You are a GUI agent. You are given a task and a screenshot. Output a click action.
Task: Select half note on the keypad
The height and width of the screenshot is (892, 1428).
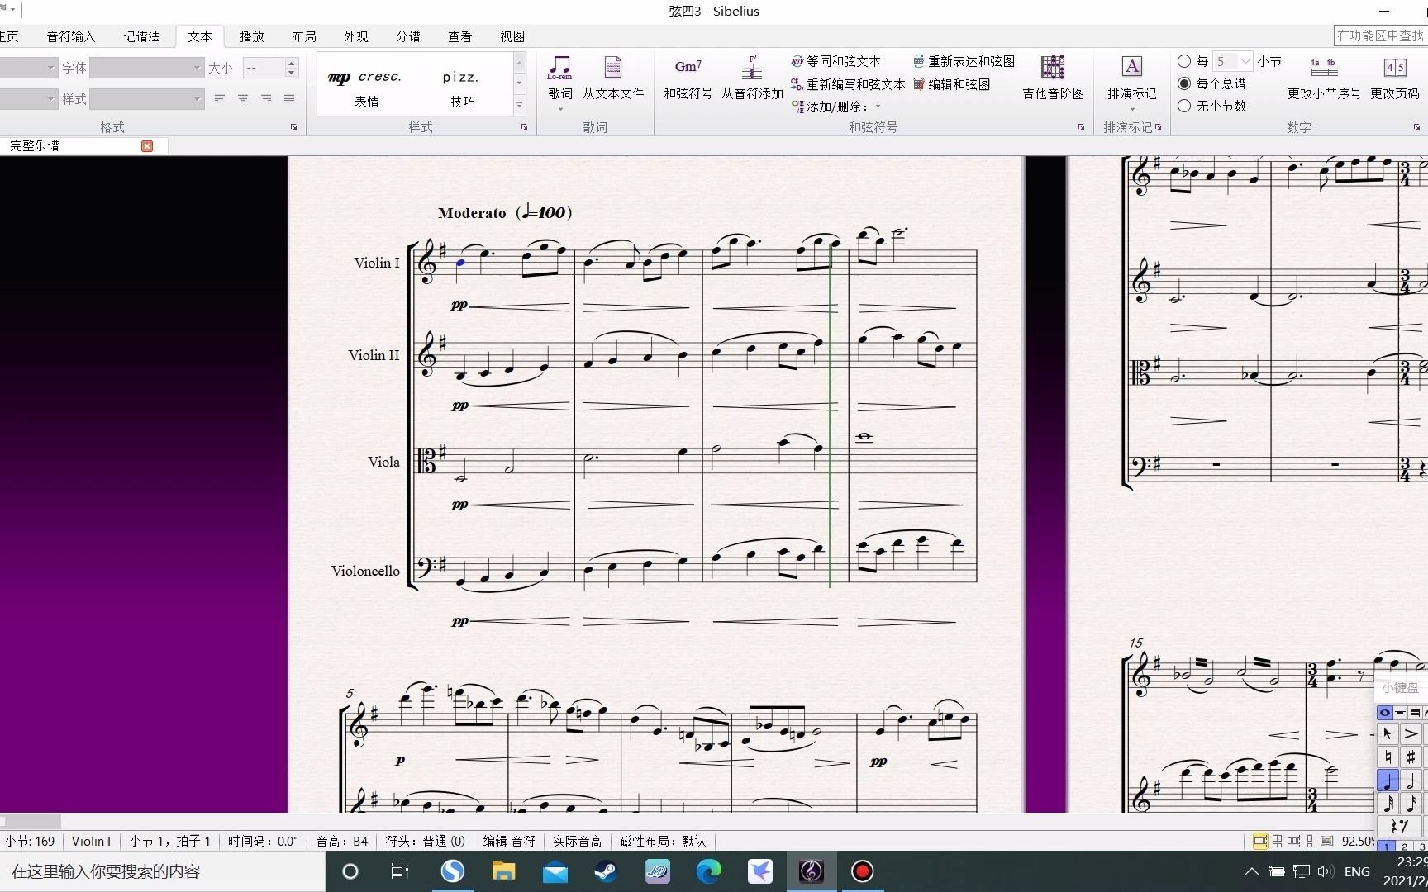click(x=1411, y=780)
